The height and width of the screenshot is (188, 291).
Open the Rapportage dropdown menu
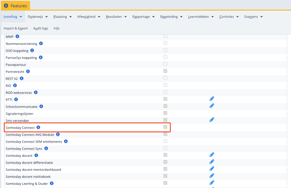pyautogui.click(x=143, y=17)
